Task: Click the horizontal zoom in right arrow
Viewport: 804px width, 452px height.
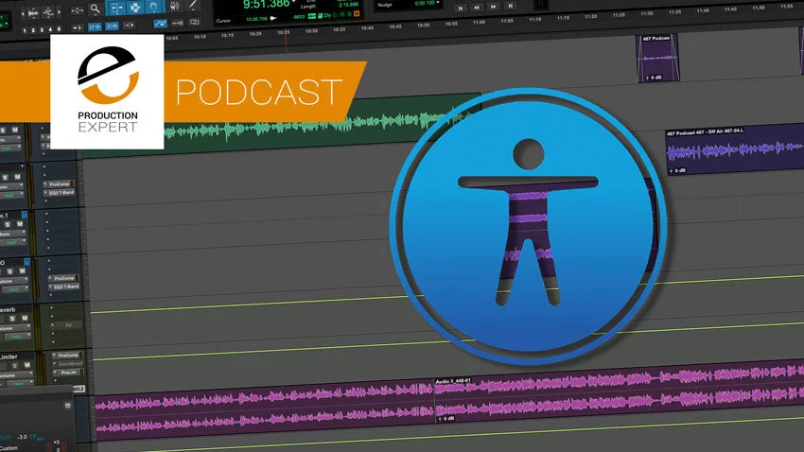Action: click(59, 11)
